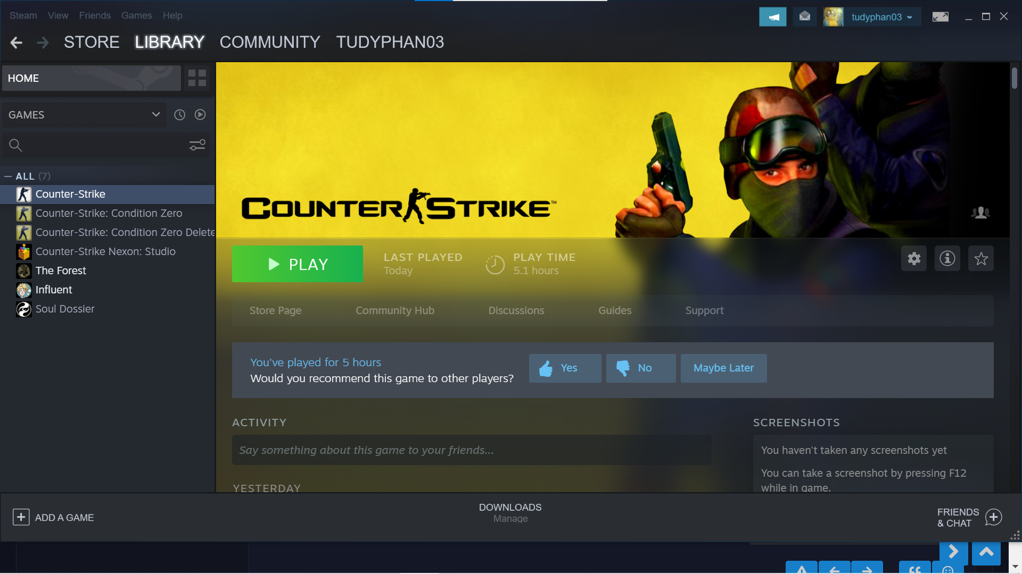Open tudyphan03 account dropdown

click(x=881, y=17)
